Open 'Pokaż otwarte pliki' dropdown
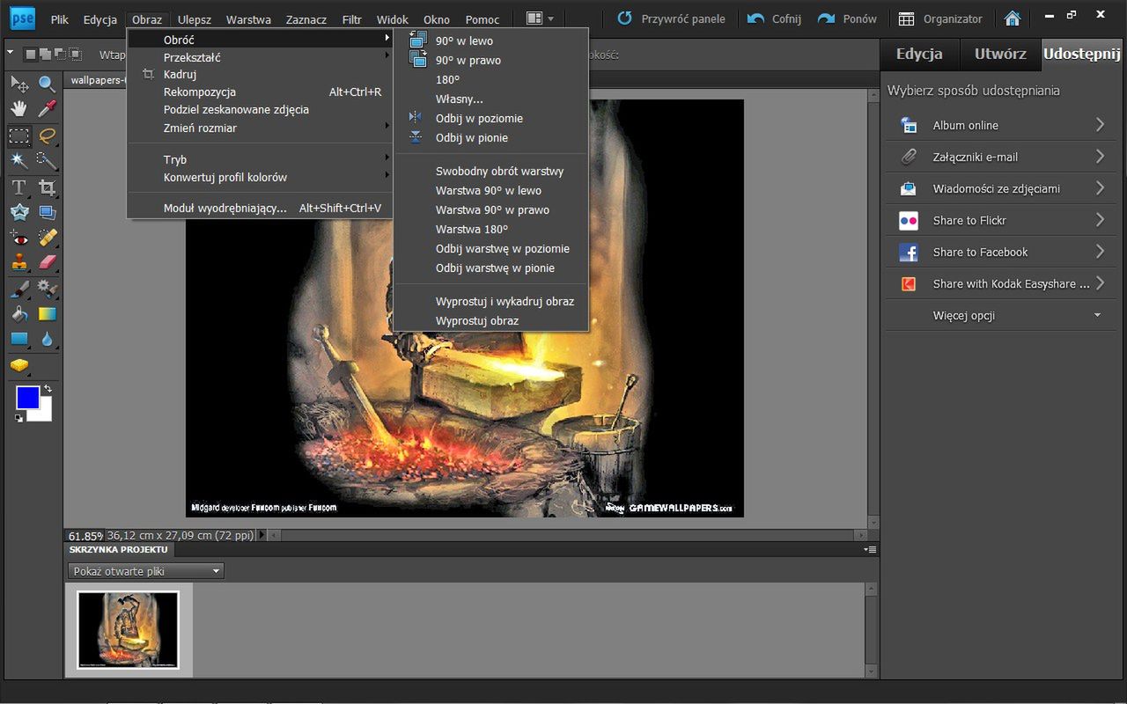1127x704 pixels. point(145,571)
